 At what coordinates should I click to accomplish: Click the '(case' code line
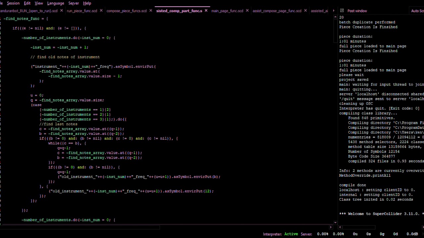36,105
